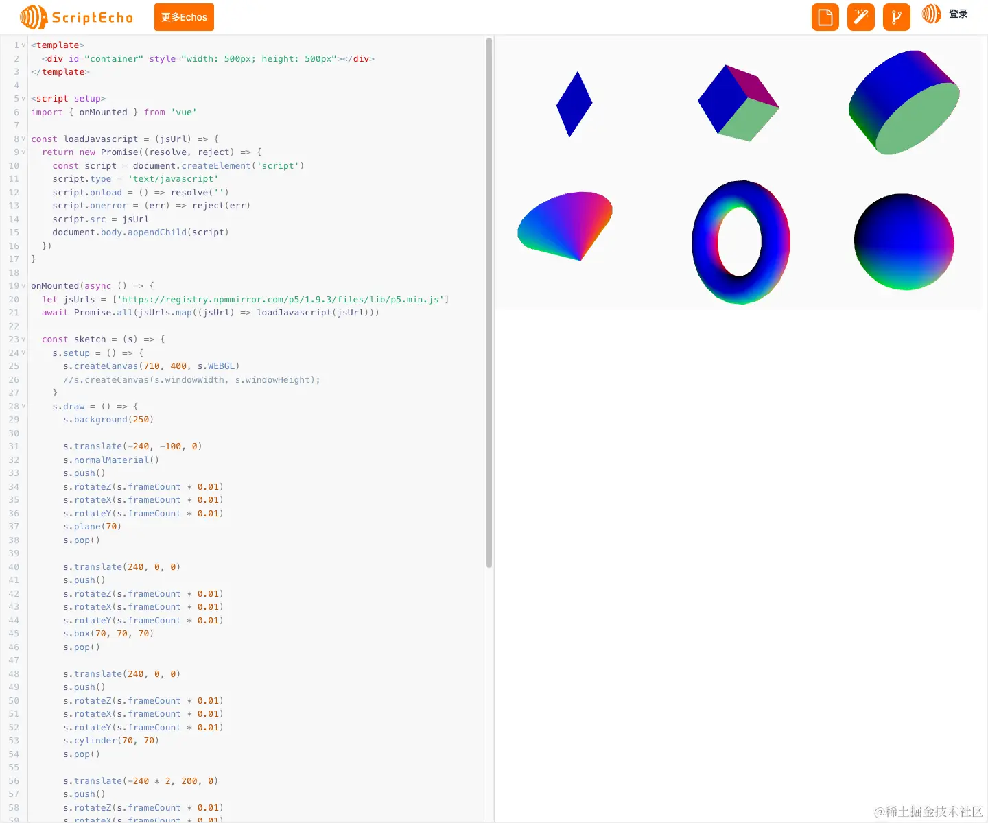Image resolution: width=988 pixels, height=823 pixels.
Task: Click the sphere shape in preview
Action: (x=904, y=241)
